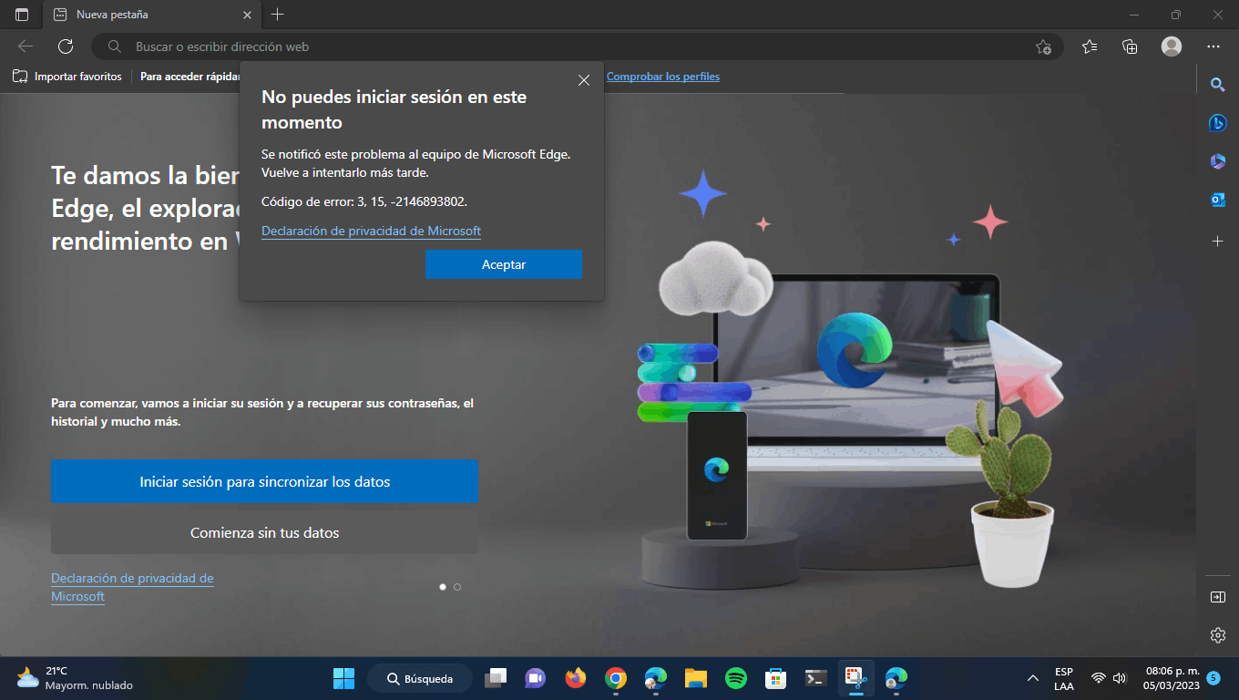Viewport: 1239px width, 700px height.
Task: Add a site to the sidebar
Action: 1217,242
